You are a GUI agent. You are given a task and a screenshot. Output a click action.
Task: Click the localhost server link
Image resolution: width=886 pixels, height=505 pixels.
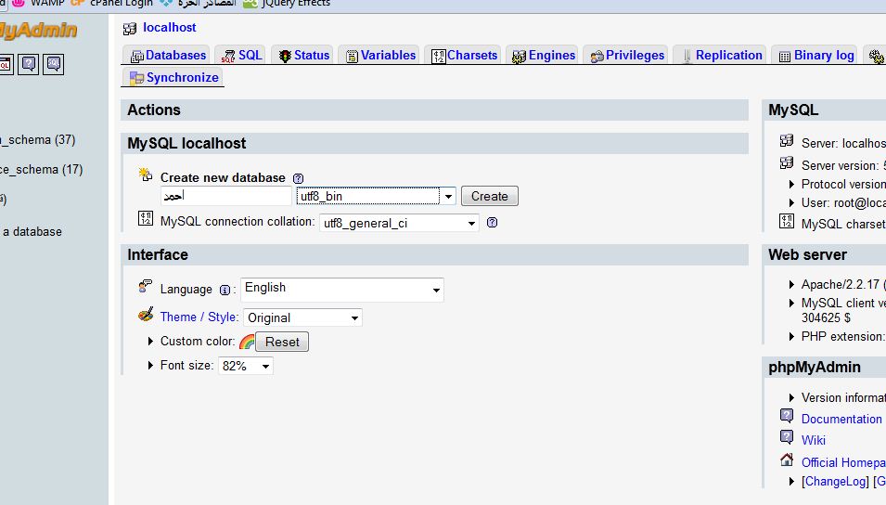point(169,27)
